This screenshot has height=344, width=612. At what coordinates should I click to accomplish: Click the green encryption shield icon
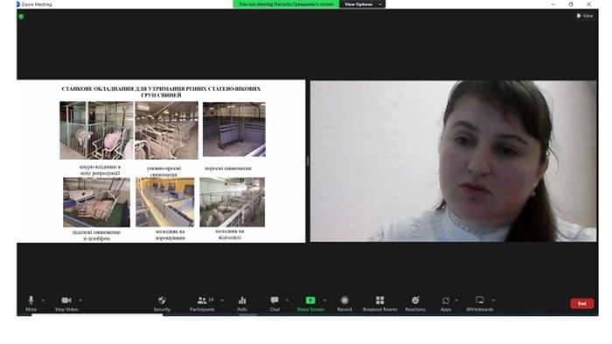[21, 17]
